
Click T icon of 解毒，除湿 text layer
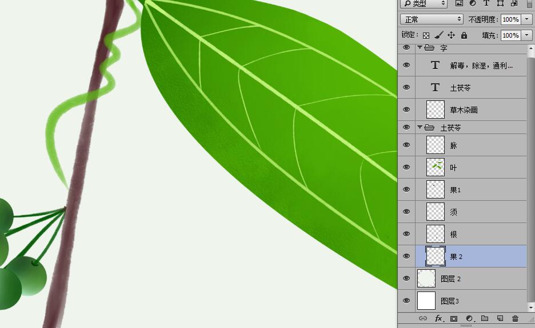tap(435, 66)
